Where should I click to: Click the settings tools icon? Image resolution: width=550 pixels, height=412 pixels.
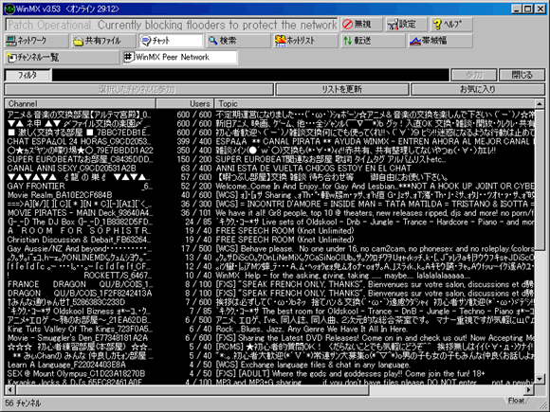coord(393,25)
